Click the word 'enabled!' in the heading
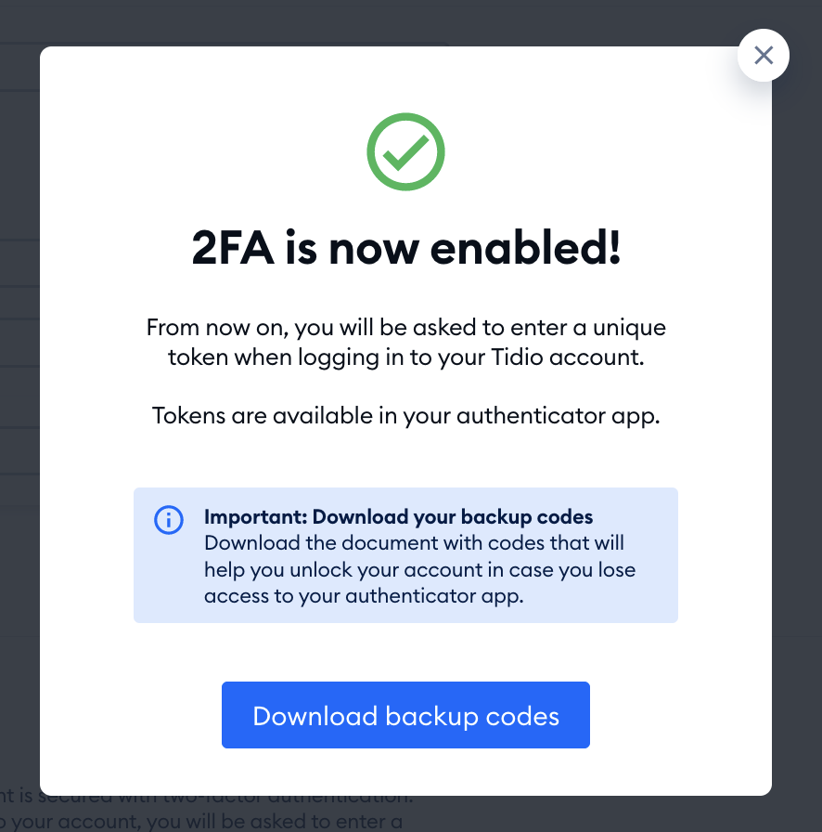 [525, 248]
